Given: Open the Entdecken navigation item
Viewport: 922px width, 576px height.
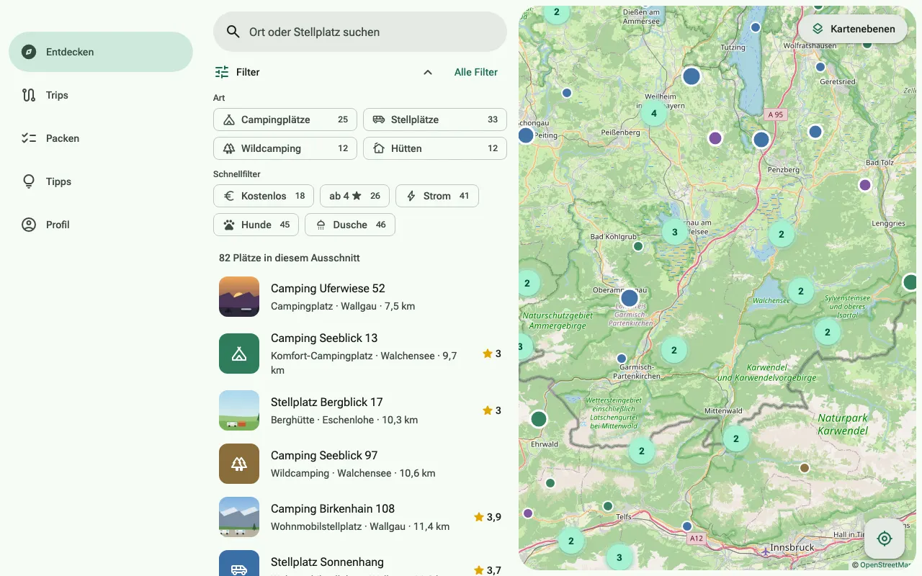Looking at the screenshot, I should click(101, 52).
